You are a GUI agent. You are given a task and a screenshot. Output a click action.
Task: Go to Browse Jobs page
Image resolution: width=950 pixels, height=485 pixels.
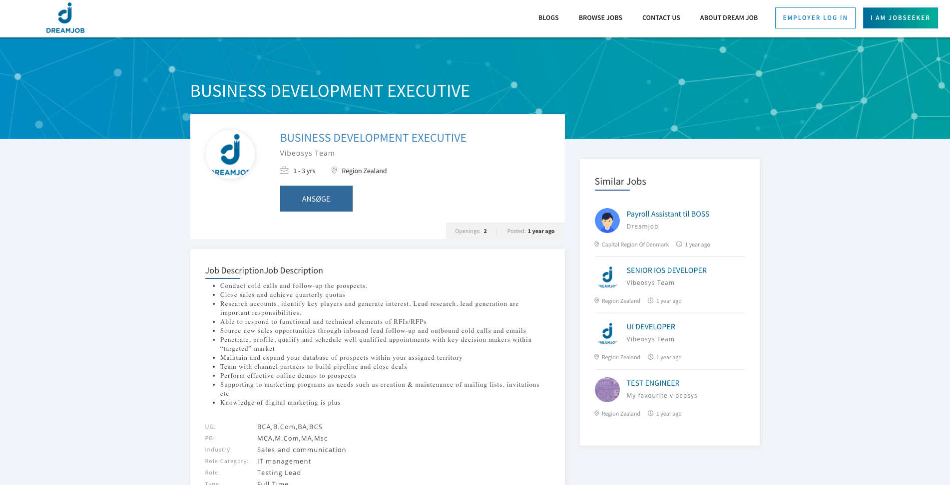600,18
